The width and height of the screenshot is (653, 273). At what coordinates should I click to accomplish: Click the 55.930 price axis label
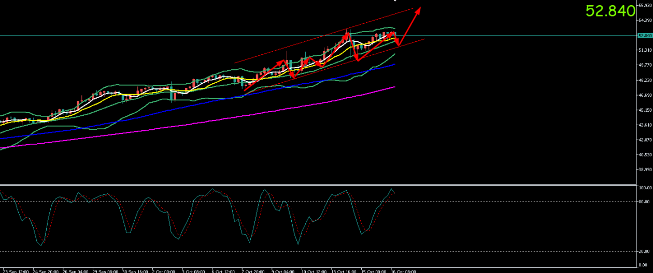(x=644, y=6)
